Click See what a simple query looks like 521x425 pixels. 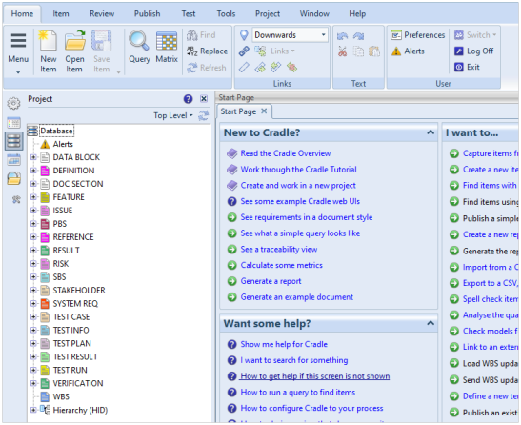[300, 233]
